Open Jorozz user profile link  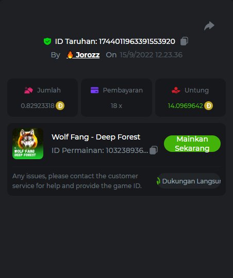point(83,55)
